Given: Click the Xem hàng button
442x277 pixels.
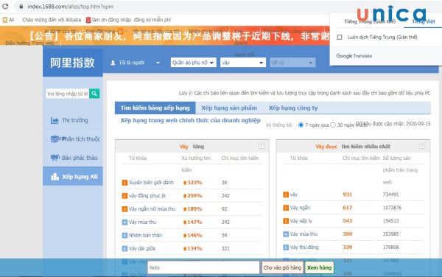Looking at the screenshot, I should coord(320,267).
